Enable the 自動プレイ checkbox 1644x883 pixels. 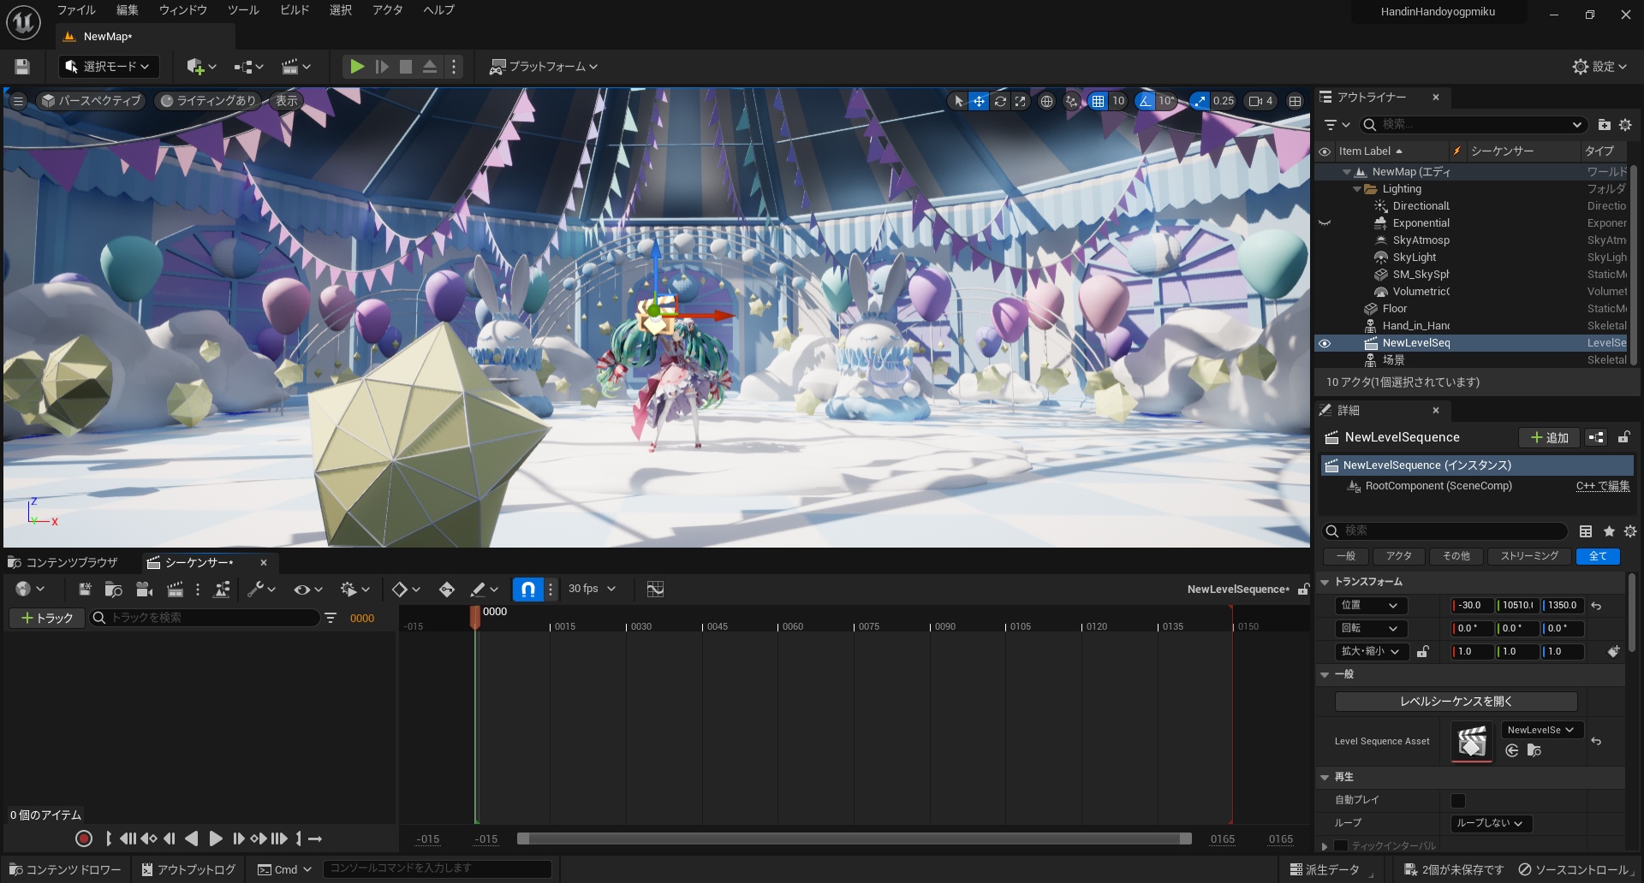pyautogui.click(x=1458, y=800)
